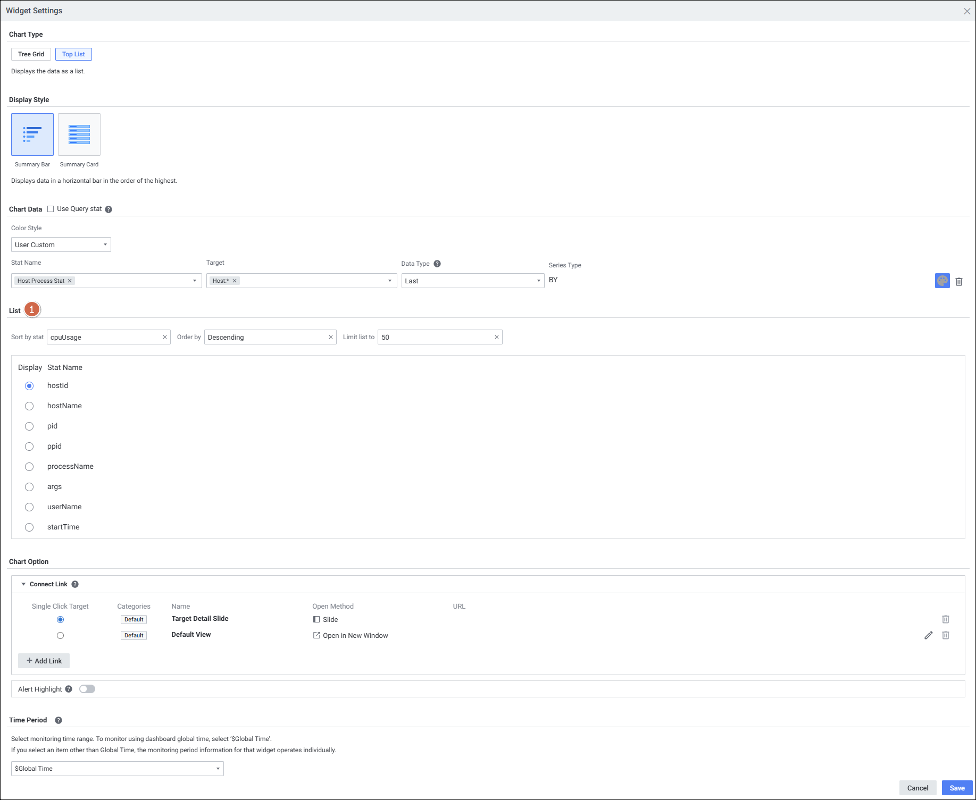976x800 pixels.
Task: Switch to Tree Grid chart type
Action: point(31,54)
